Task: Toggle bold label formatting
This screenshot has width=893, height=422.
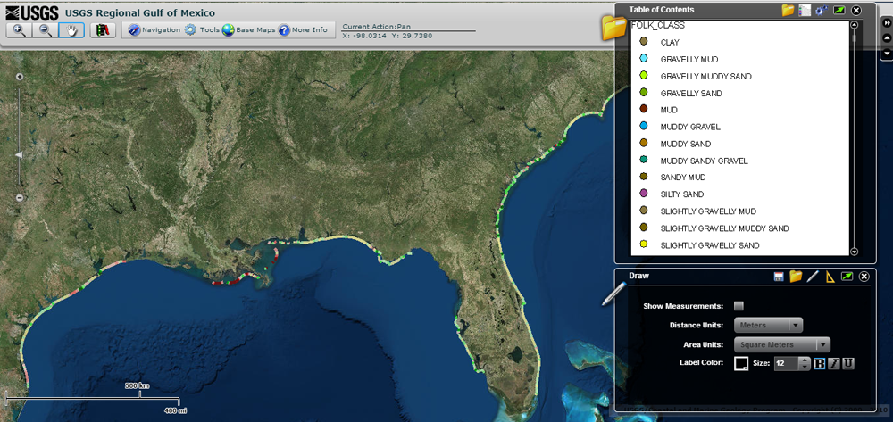Action: pyautogui.click(x=819, y=363)
